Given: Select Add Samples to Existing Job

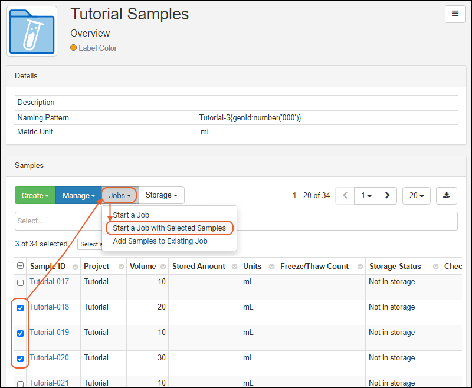Looking at the screenshot, I should [160, 241].
